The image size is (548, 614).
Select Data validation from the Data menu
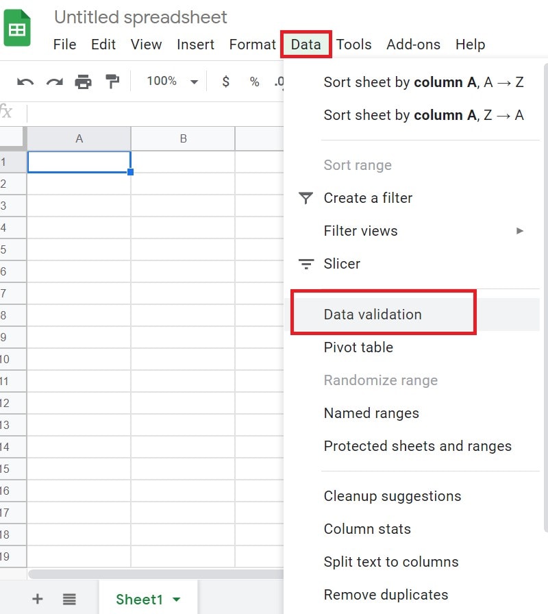372,315
